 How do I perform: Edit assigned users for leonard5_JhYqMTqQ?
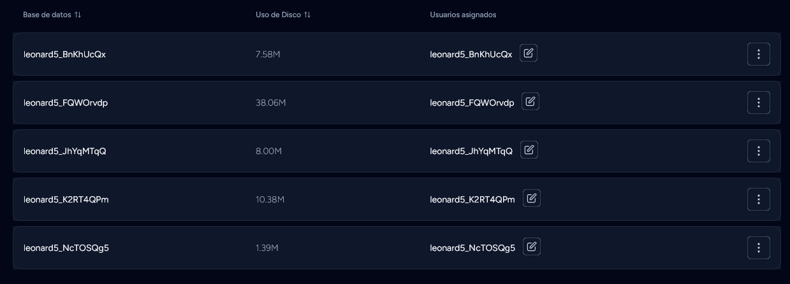[529, 150]
